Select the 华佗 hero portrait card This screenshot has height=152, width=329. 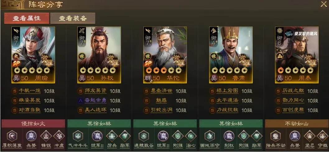[x=165, y=55]
